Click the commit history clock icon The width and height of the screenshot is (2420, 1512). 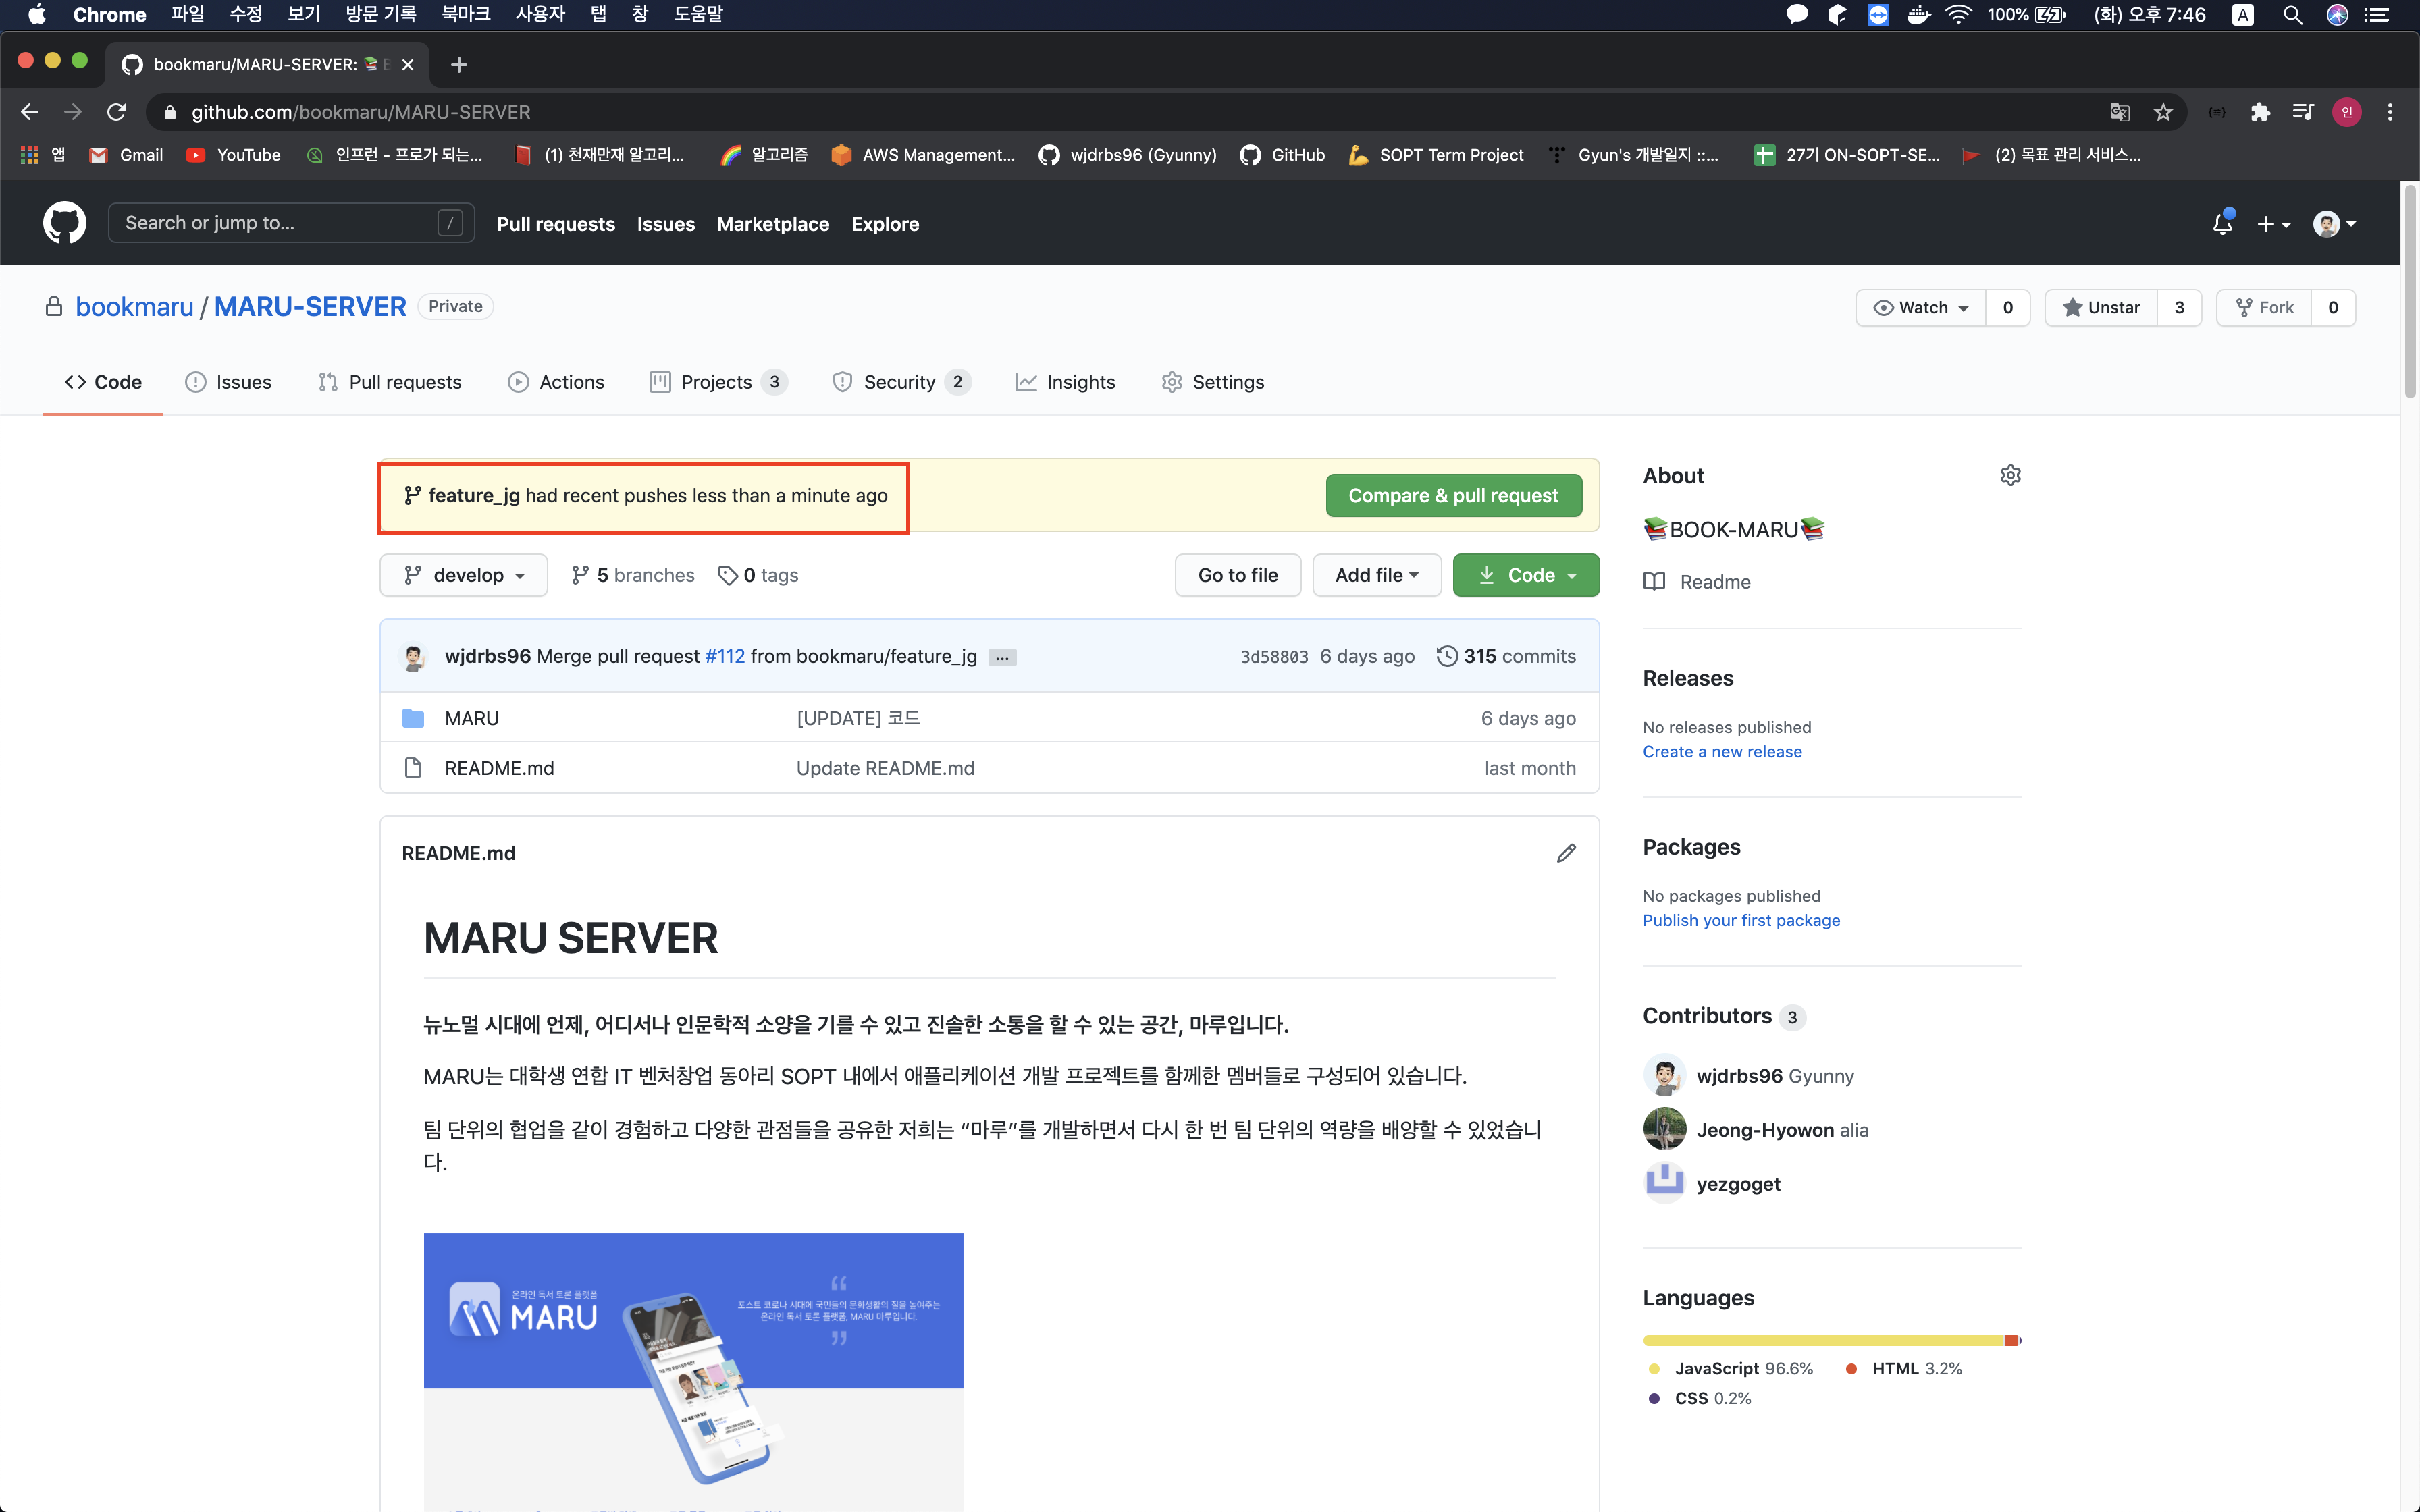click(x=1446, y=656)
